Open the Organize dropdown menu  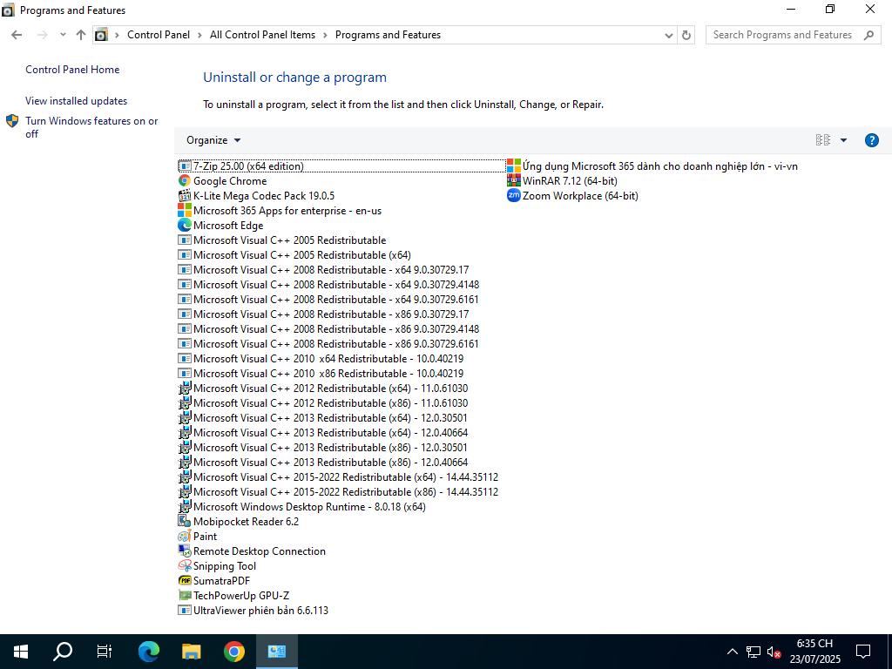coord(213,140)
